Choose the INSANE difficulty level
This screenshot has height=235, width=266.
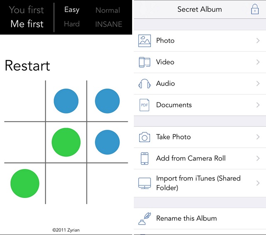pos(108,24)
